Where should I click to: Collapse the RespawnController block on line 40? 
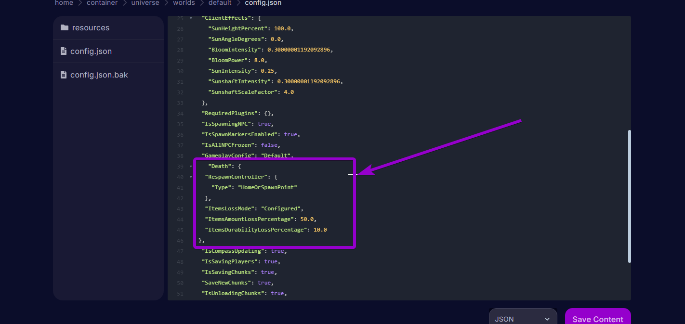click(190, 177)
